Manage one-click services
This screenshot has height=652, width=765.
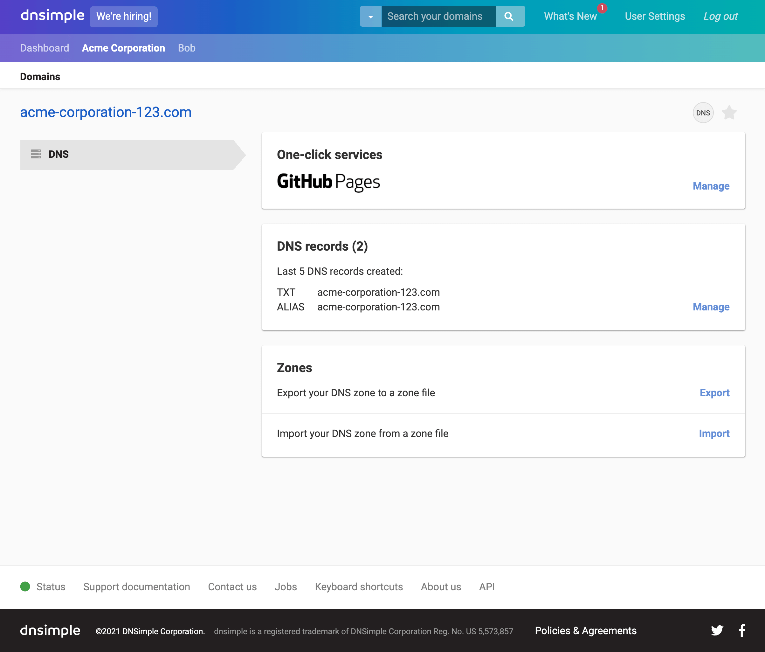pos(711,186)
